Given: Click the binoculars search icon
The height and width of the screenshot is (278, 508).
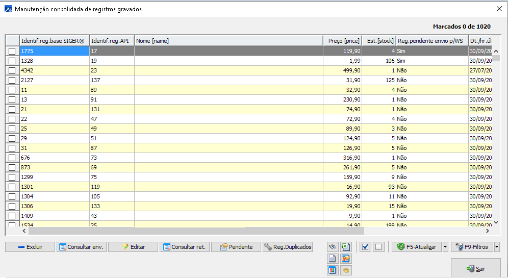Looking at the screenshot, I should click(x=333, y=247).
